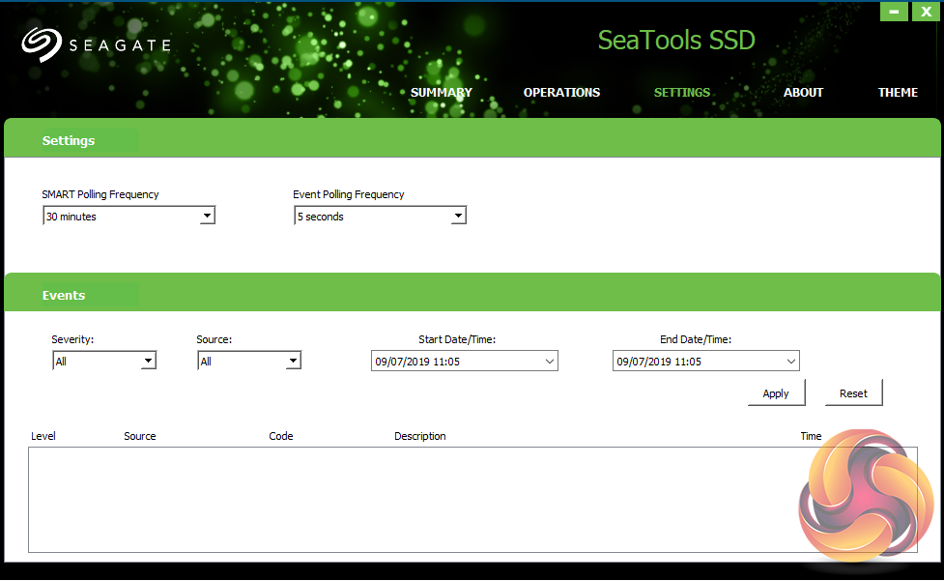The width and height of the screenshot is (944, 581).
Task: Click the Seagate logo icon
Action: point(41,44)
